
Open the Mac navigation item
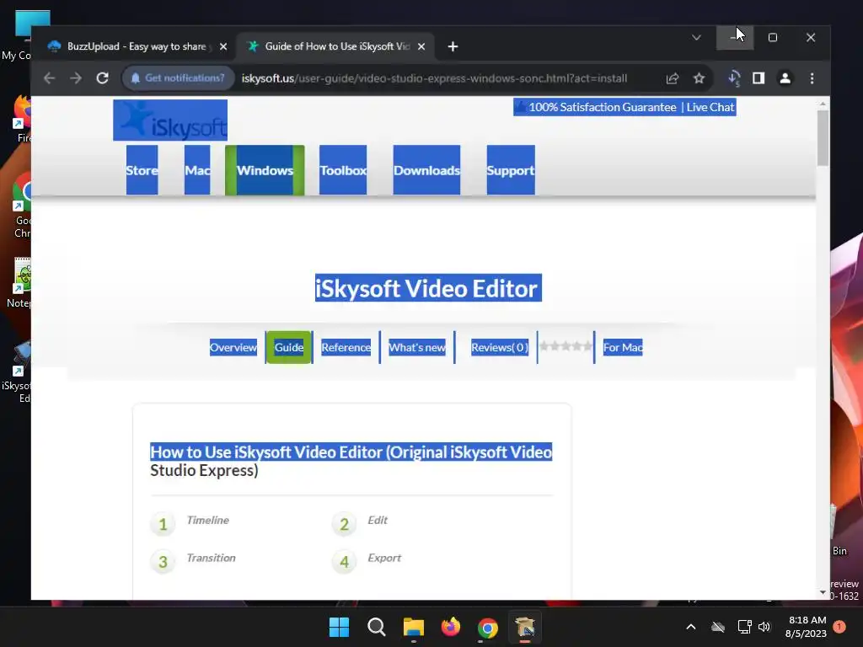click(x=197, y=170)
